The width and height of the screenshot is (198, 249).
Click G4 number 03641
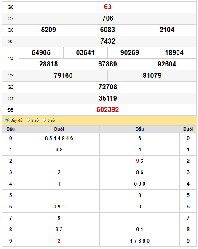(86, 53)
